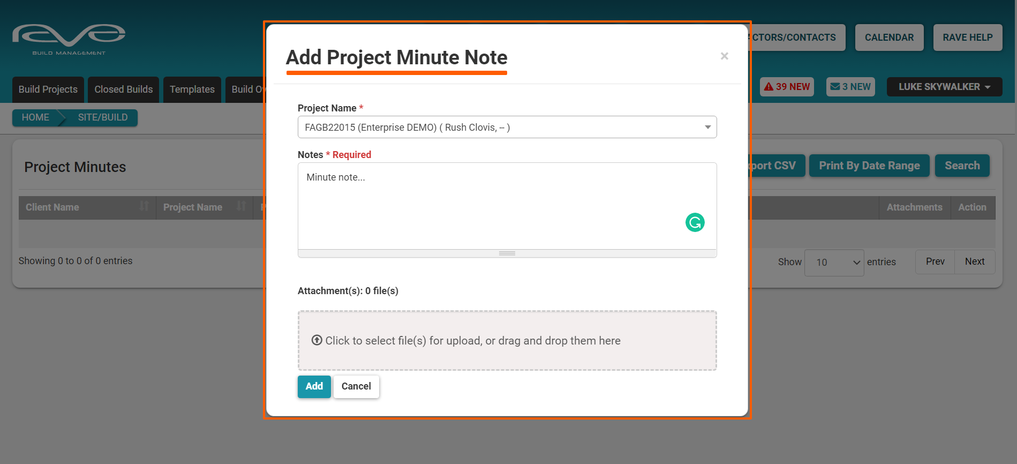The image size is (1017, 464).
Task: Click the upload arrow icon in dropzone
Action: point(317,340)
